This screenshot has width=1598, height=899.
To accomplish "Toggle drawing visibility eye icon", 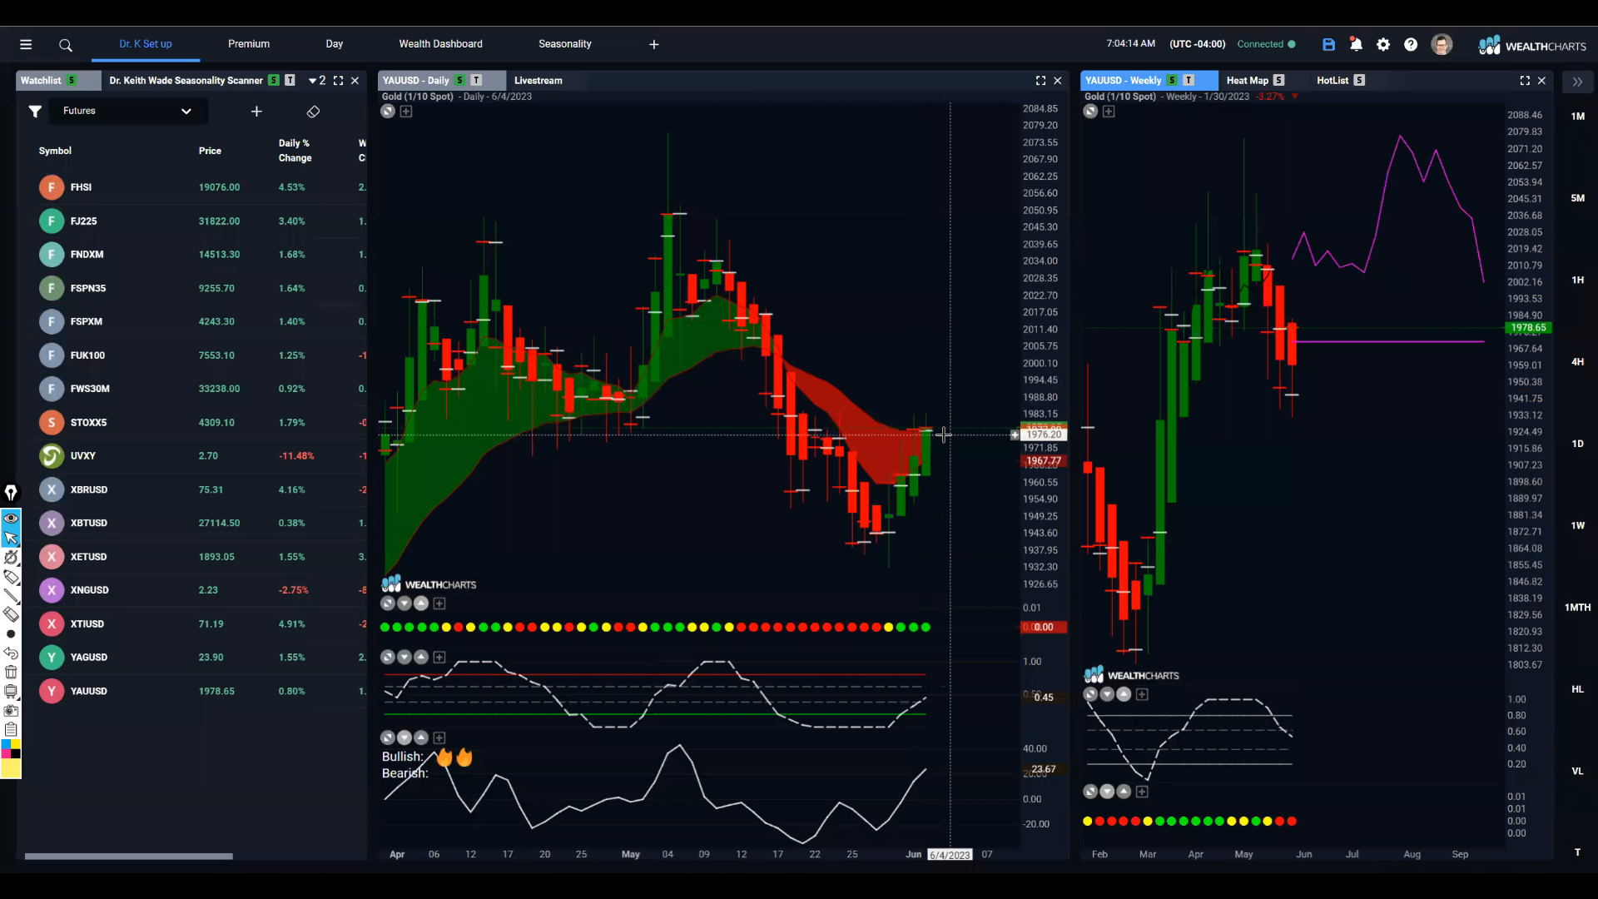I will point(11,519).
